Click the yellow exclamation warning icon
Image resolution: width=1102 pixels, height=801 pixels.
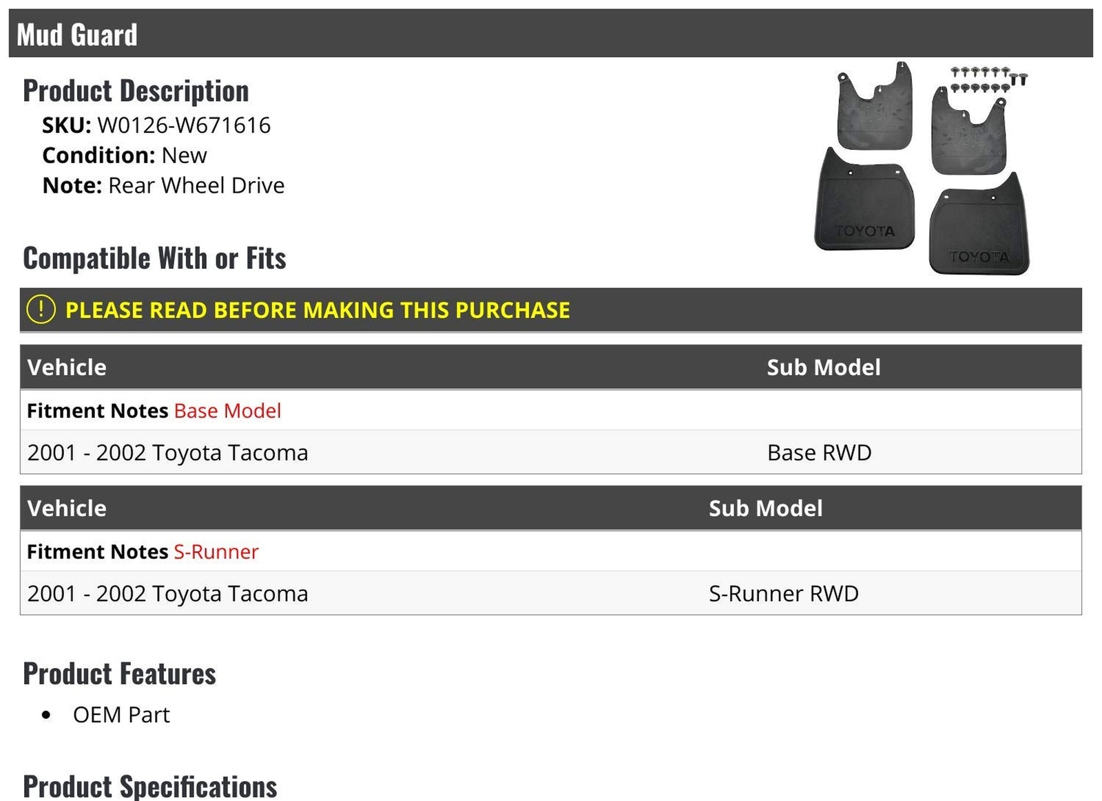tap(41, 310)
